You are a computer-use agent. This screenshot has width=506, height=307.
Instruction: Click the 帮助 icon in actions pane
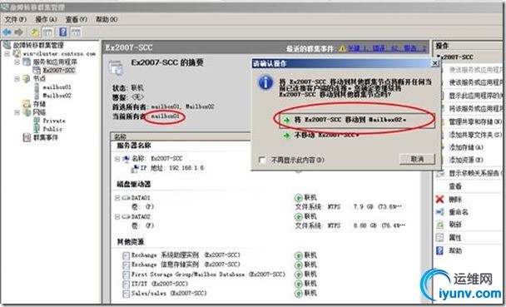(440, 250)
